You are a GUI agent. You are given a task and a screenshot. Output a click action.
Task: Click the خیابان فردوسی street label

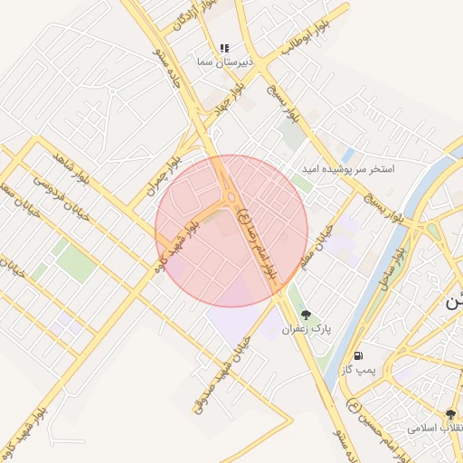click(x=61, y=199)
